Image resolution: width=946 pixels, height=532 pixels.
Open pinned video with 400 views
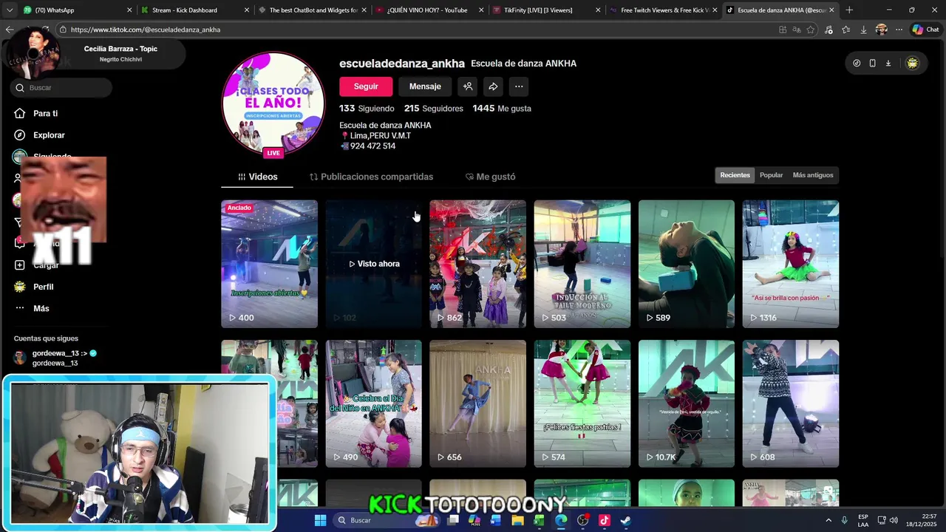pos(269,264)
